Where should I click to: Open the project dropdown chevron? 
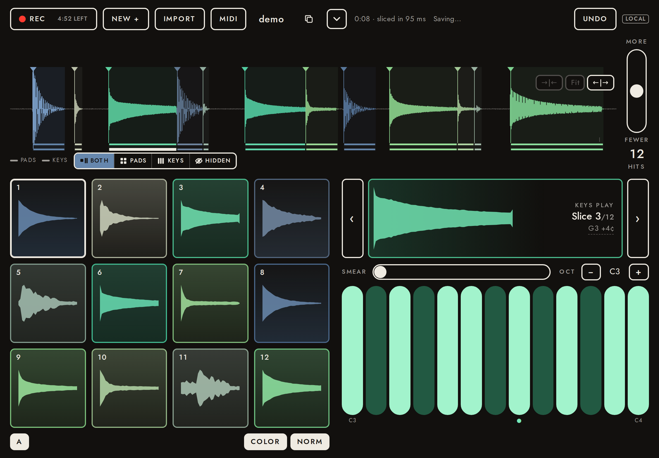pos(336,19)
